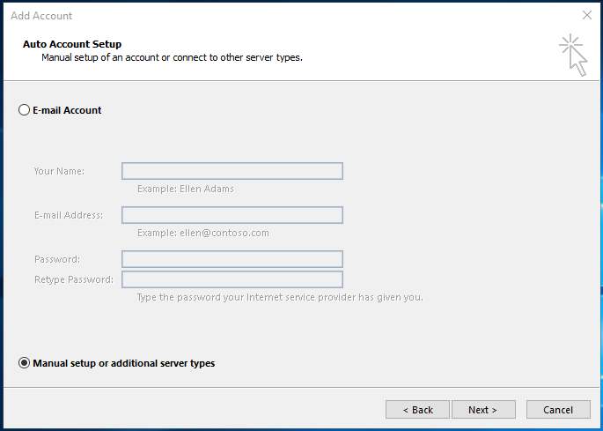The height and width of the screenshot is (431, 603).
Task: Continue with the Next > button
Action: [x=483, y=410]
